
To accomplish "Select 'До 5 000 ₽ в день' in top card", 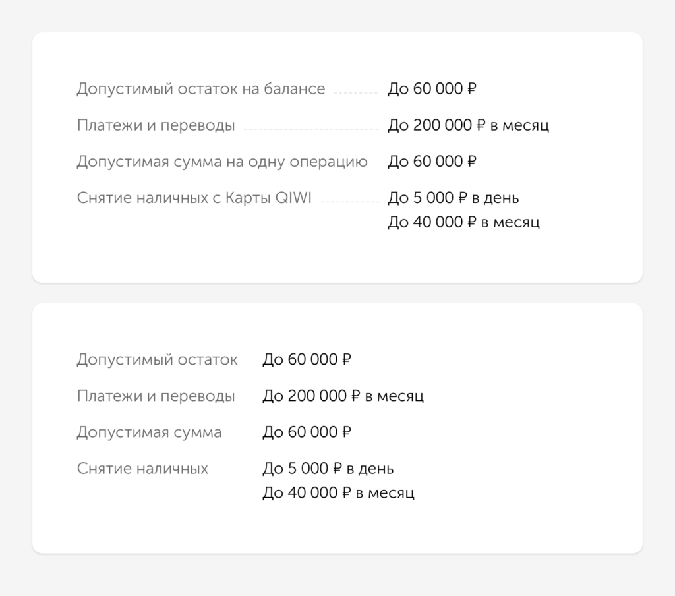I will [x=454, y=198].
